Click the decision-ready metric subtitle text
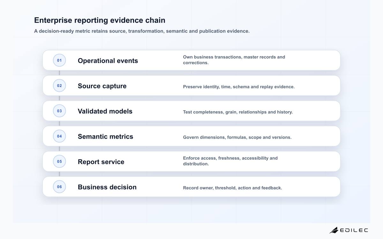 (x=142, y=31)
